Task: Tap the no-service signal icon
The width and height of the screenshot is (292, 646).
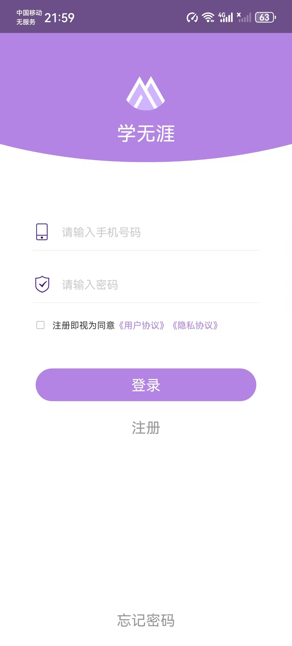Action: click(244, 18)
